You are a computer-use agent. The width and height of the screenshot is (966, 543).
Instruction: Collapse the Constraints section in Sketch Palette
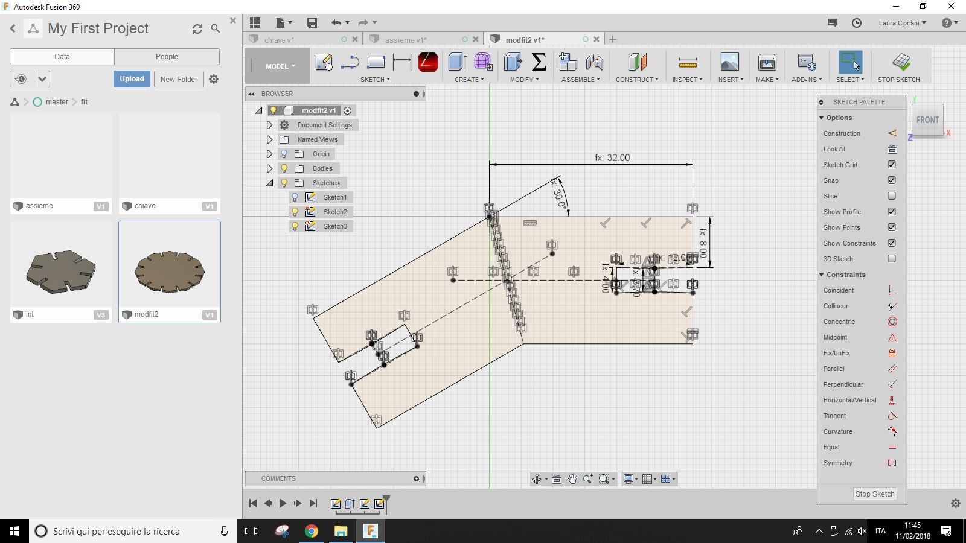click(x=822, y=275)
